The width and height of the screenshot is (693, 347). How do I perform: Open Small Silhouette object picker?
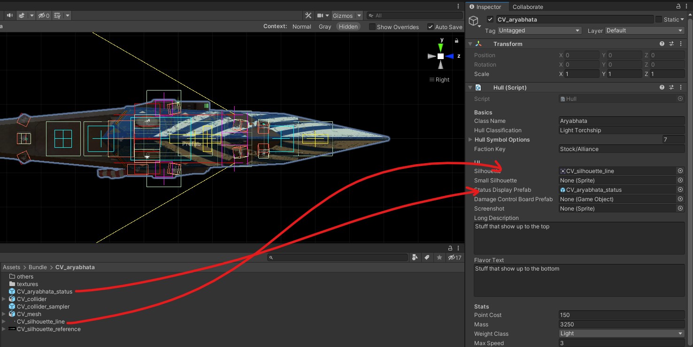coord(680,181)
